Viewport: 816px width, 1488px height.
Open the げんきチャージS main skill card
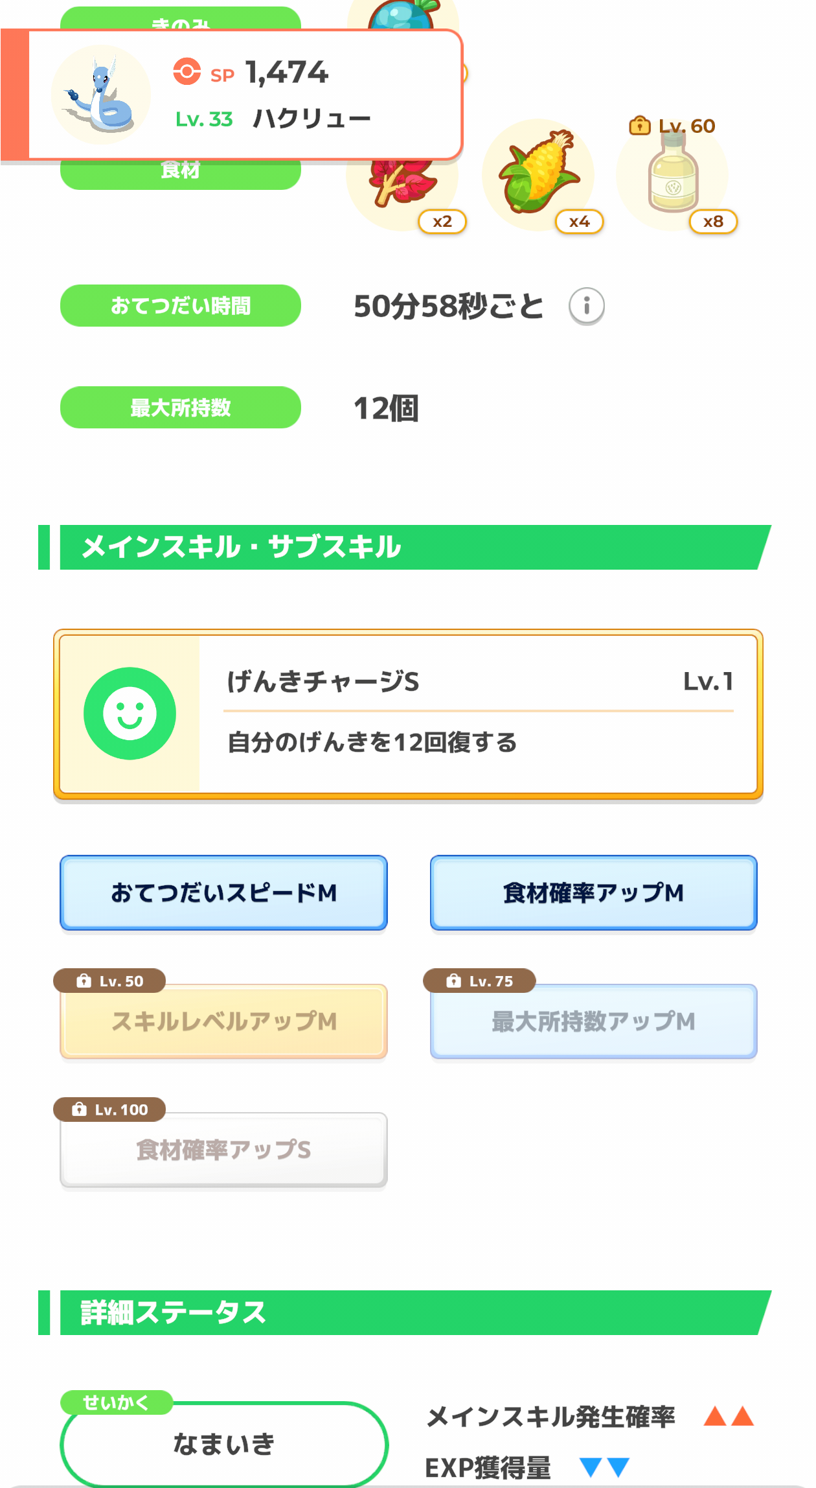(x=408, y=714)
